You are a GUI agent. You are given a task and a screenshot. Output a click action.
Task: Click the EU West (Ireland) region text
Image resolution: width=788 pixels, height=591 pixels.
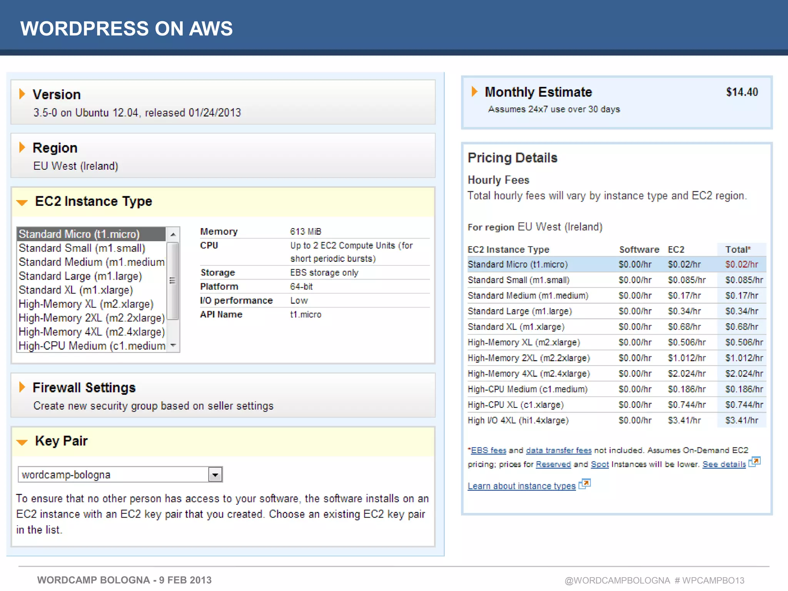pos(76,166)
